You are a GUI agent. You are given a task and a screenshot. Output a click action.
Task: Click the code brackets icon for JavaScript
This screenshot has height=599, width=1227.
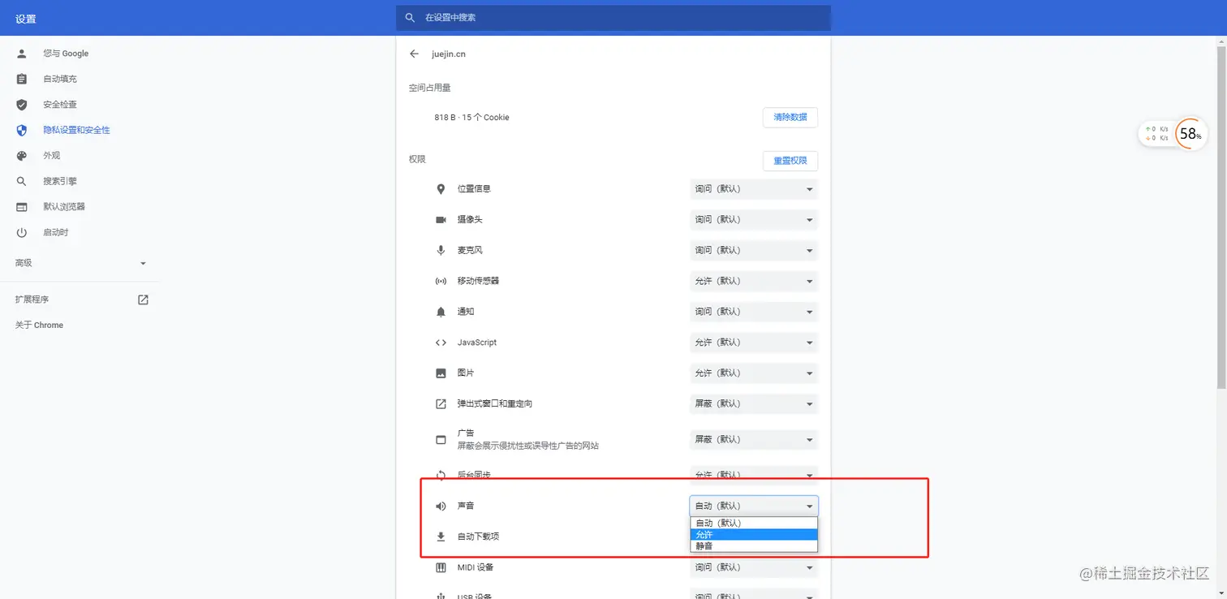[441, 343]
